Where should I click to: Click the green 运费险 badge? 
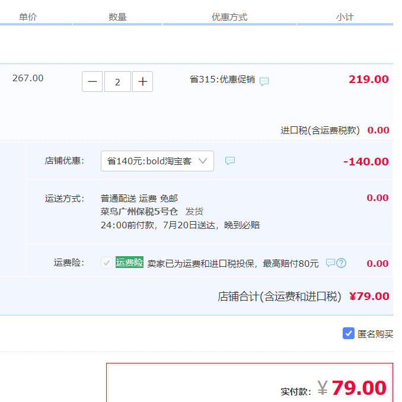(129, 263)
